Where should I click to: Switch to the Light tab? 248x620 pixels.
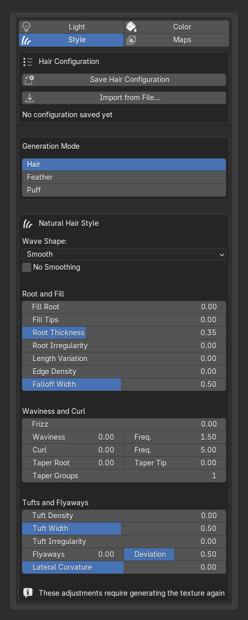point(72,27)
